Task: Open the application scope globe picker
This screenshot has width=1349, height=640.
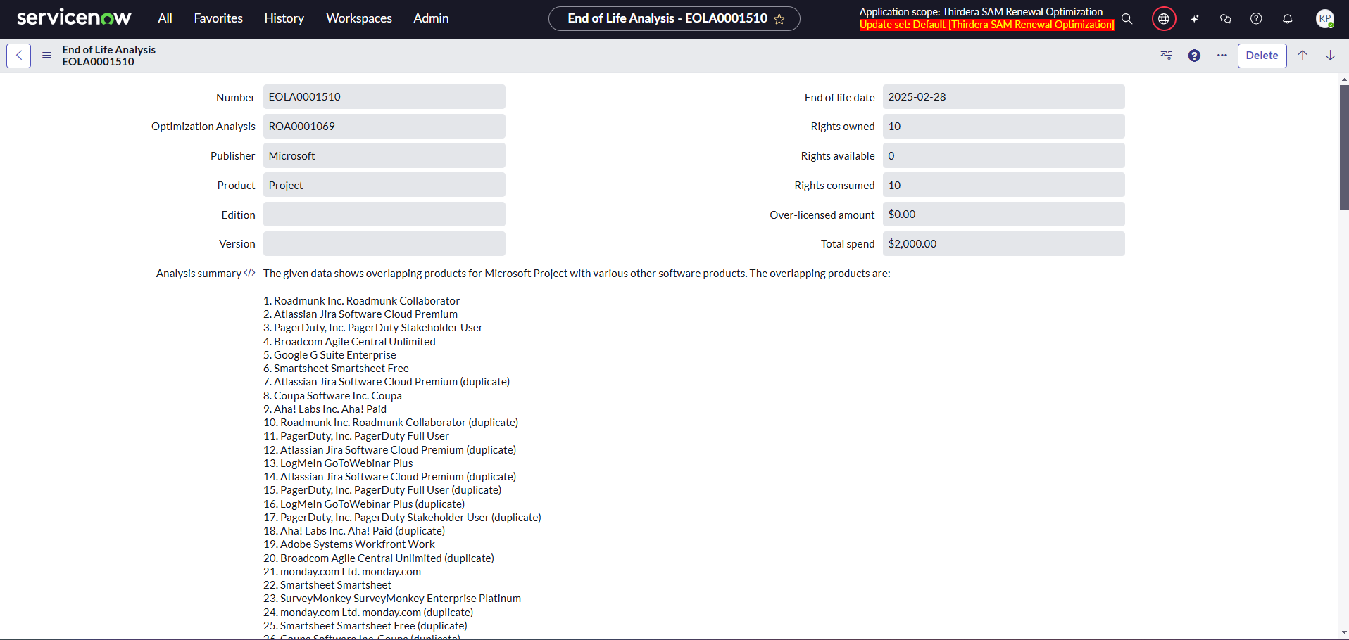Action: 1164,19
